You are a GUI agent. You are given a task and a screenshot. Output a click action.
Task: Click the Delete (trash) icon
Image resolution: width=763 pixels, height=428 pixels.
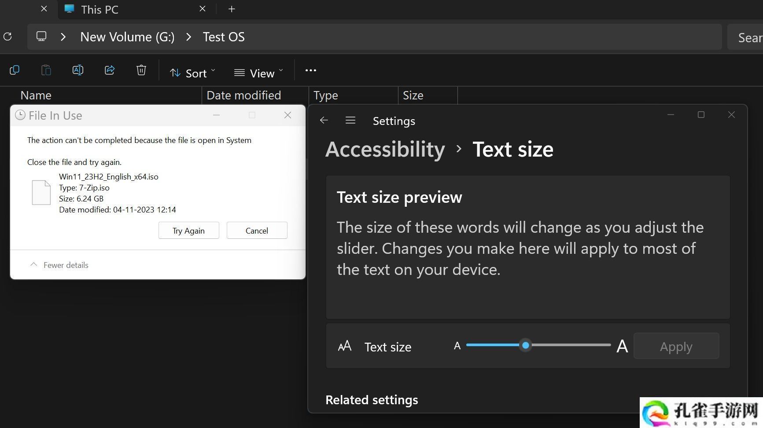141,70
